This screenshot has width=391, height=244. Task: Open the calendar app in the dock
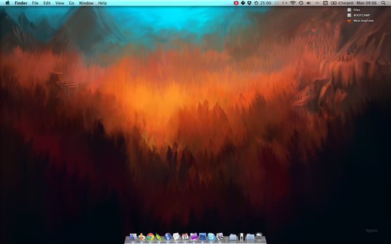point(185,236)
